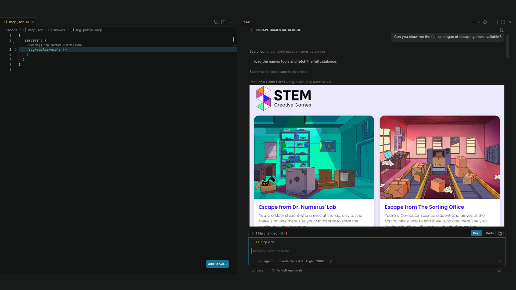The width and height of the screenshot is (516, 290).
Task: Open editor More Actions ellipsis menu
Action: tap(230, 22)
